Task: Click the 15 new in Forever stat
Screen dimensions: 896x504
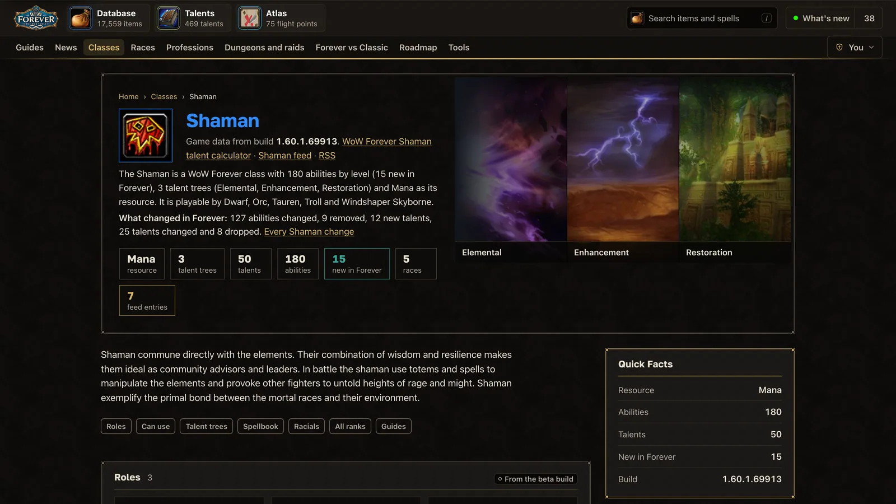Action: coord(357,264)
